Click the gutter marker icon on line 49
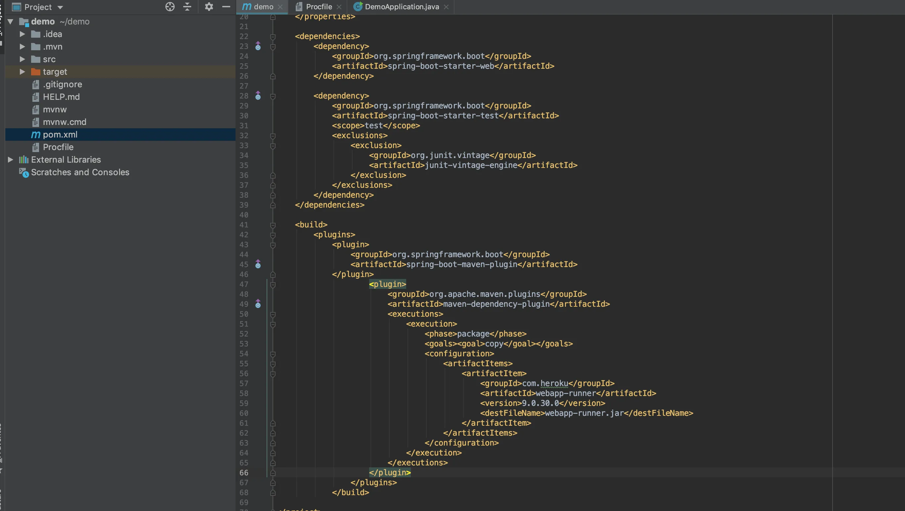This screenshot has width=905, height=511. (258, 304)
